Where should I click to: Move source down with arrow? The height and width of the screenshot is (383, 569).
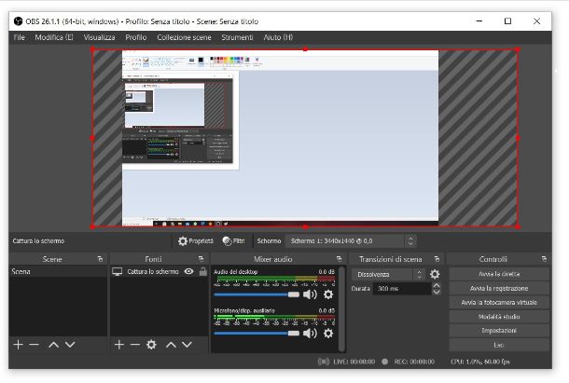pos(187,345)
